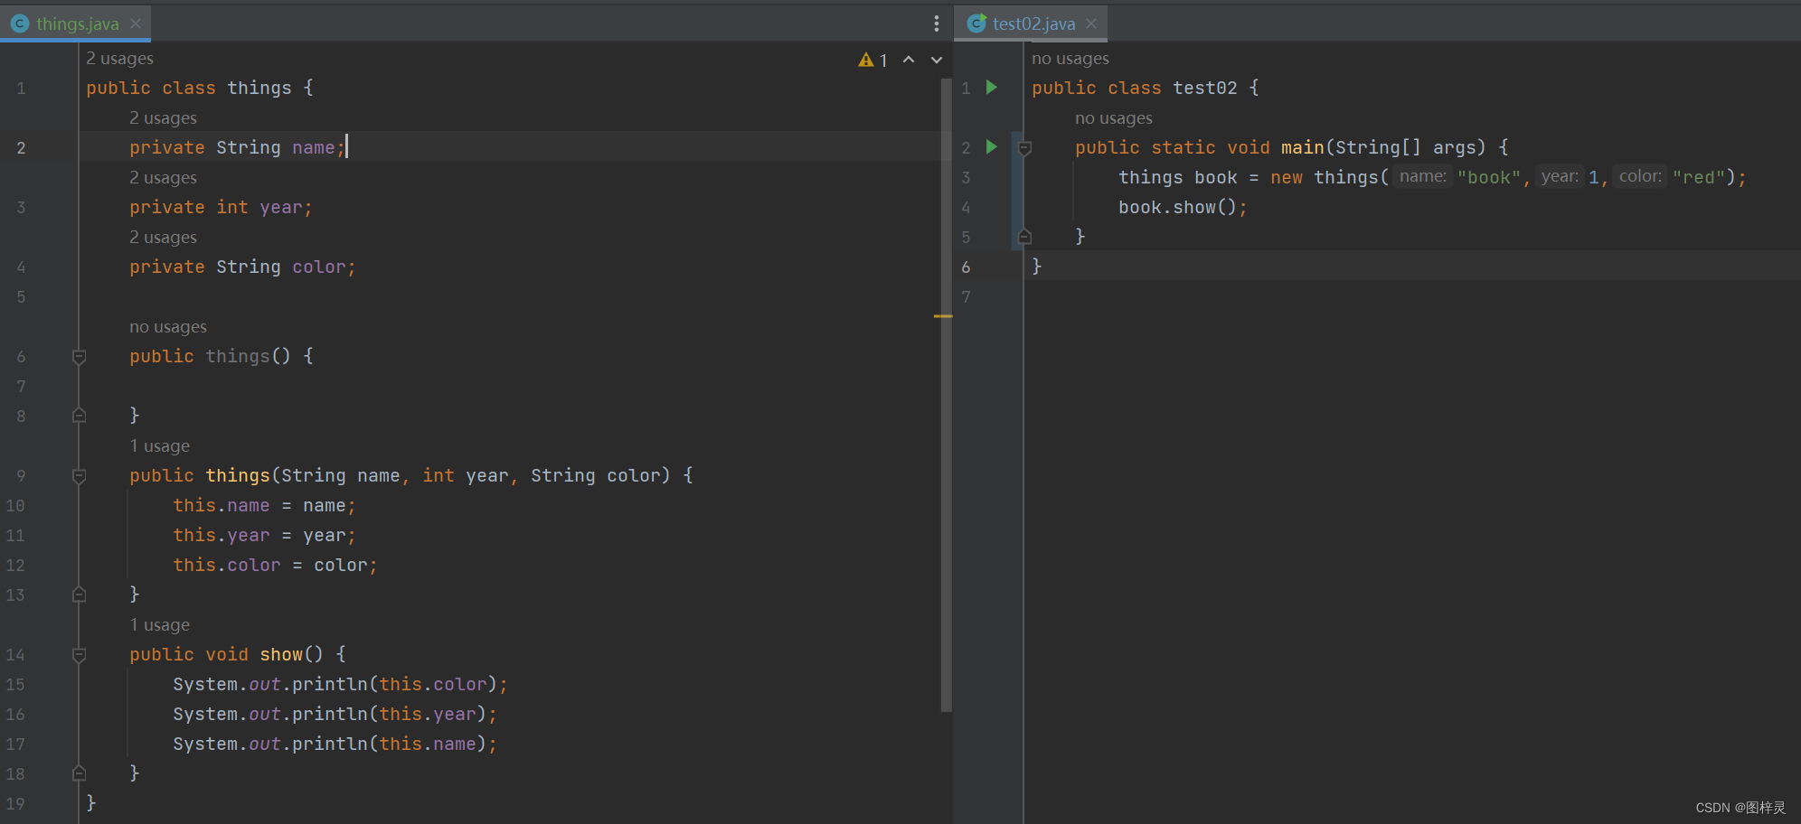Fold the no-arg things() constructor
1801x824 pixels.
coord(79,356)
